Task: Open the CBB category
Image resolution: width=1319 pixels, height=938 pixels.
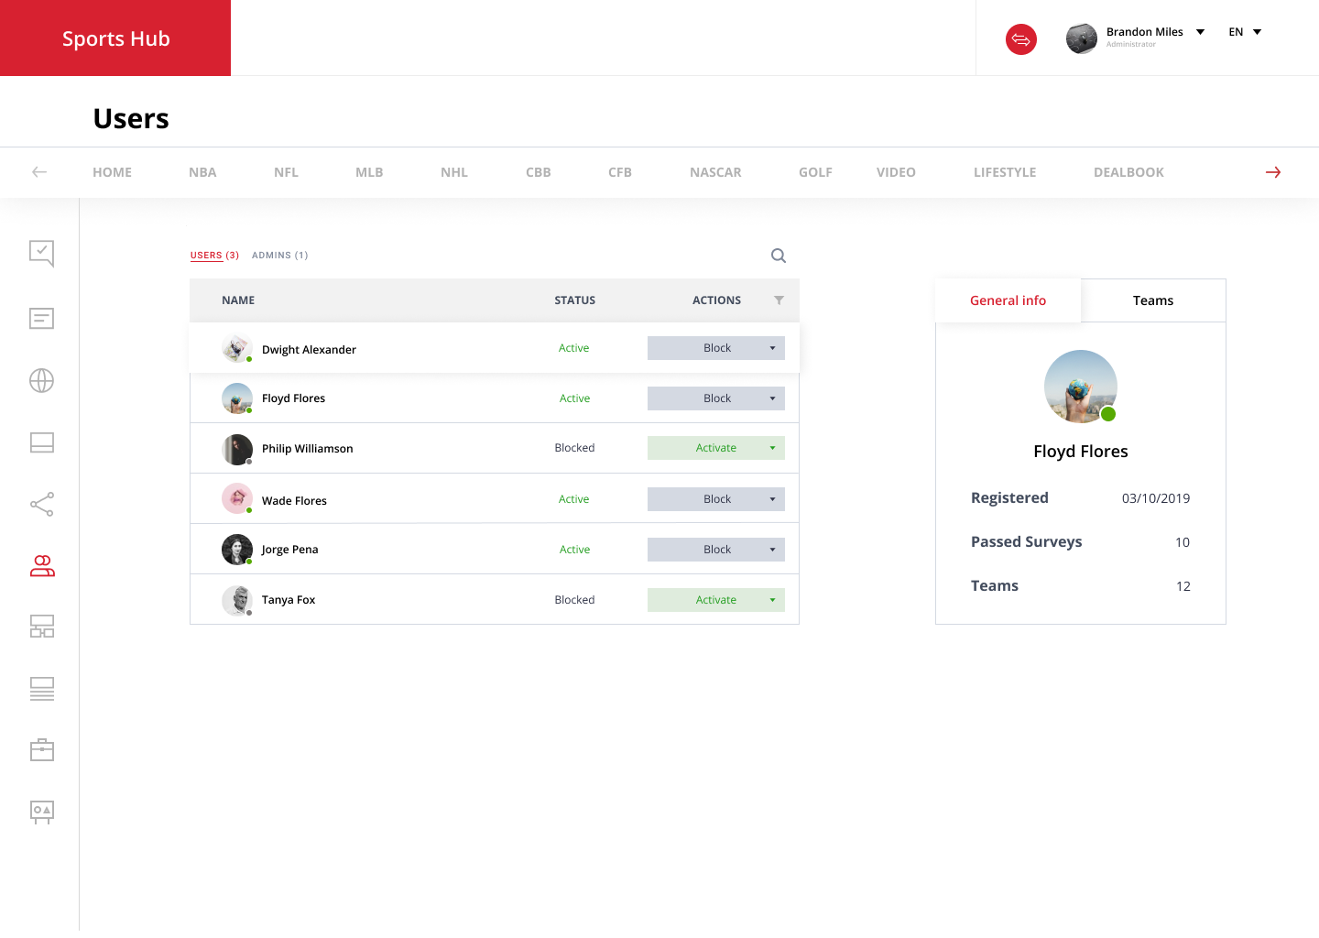Action: tap(539, 172)
